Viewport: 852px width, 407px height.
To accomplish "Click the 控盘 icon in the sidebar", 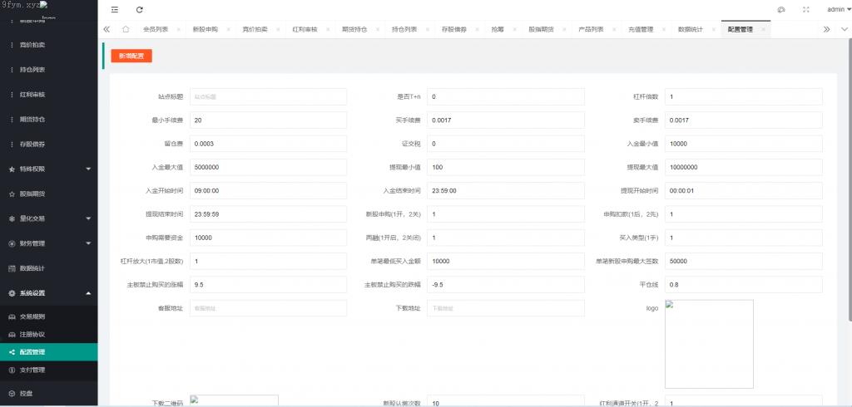I will (x=12, y=393).
